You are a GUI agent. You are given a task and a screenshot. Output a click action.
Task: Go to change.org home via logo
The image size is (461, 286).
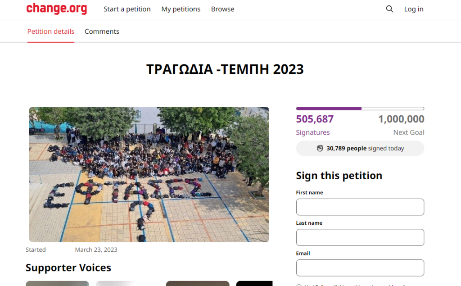tap(56, 9)
